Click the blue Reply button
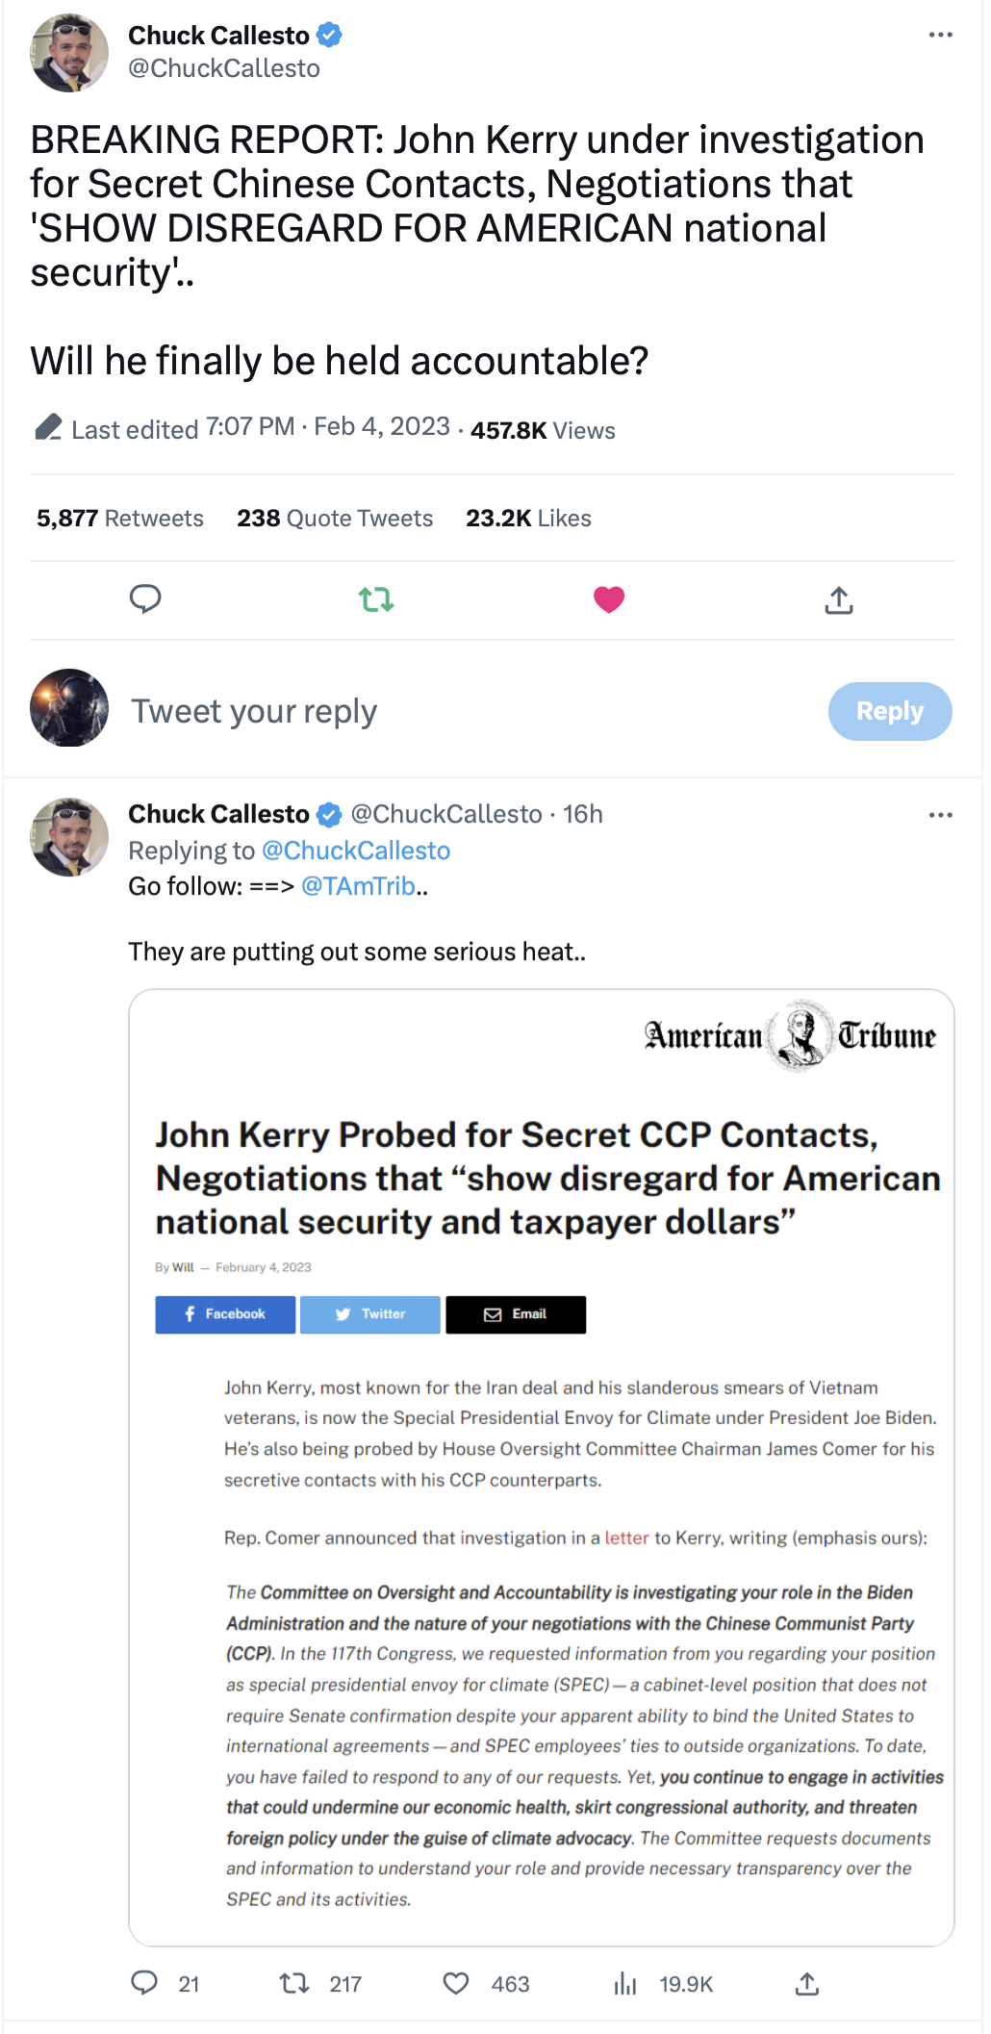This screenshot has height=2034, width=991. 889,711
